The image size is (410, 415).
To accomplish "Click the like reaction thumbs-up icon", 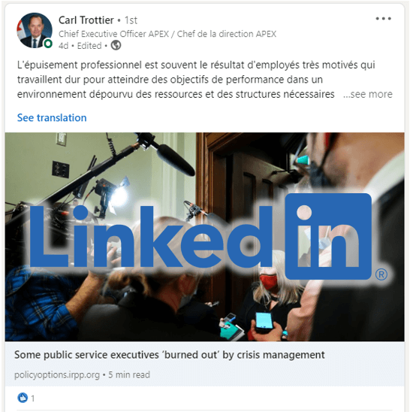I will pos(23,398).
